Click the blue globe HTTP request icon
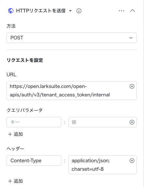Screen dimensions: 144x187 click(11, 11)
